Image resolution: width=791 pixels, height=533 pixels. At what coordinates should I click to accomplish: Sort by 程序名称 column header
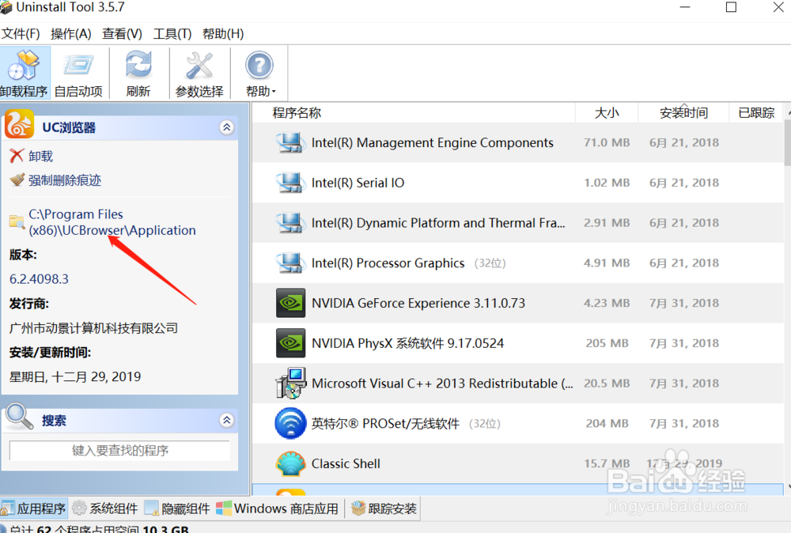pyautogui.click(x=297, y=112)
